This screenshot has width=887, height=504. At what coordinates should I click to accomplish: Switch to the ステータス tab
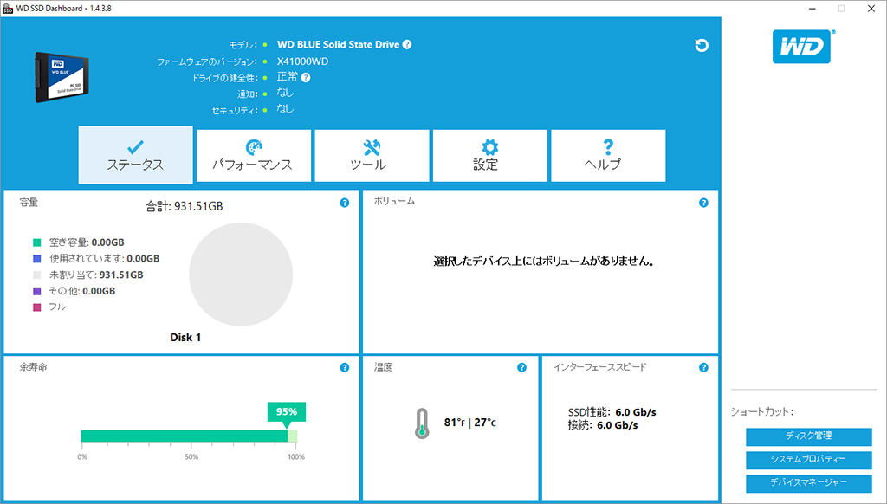pos(136,155)
